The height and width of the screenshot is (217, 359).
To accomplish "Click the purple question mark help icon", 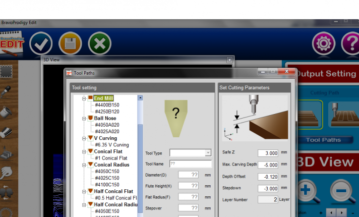I will pyautogui.click(x=350, y=44).
